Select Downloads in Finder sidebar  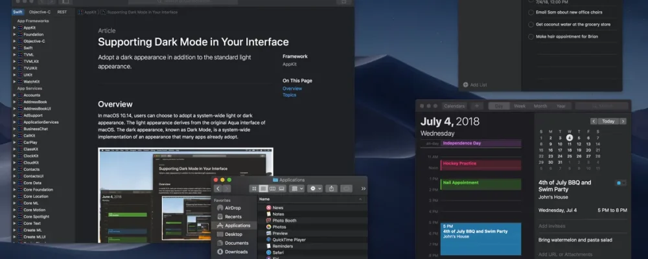point(232,252)
